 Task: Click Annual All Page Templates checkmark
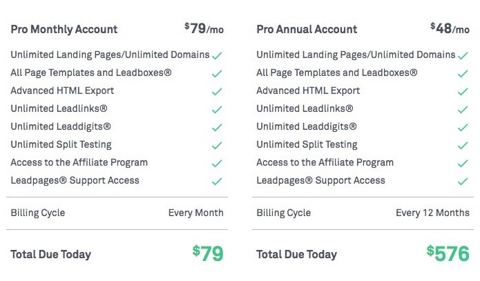pos(463,74)
